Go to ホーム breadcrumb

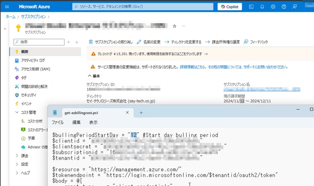pyautogui.click(x=10, y=17)
